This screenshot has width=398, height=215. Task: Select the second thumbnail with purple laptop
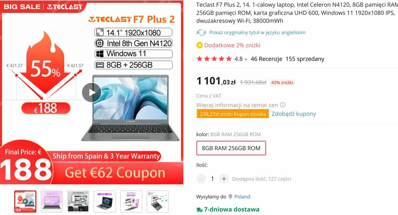click(x=52, y=201)
